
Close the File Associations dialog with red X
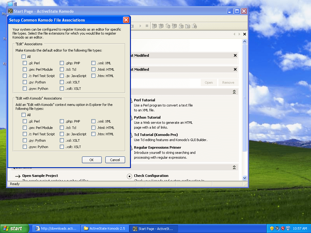tap(126, 20)
